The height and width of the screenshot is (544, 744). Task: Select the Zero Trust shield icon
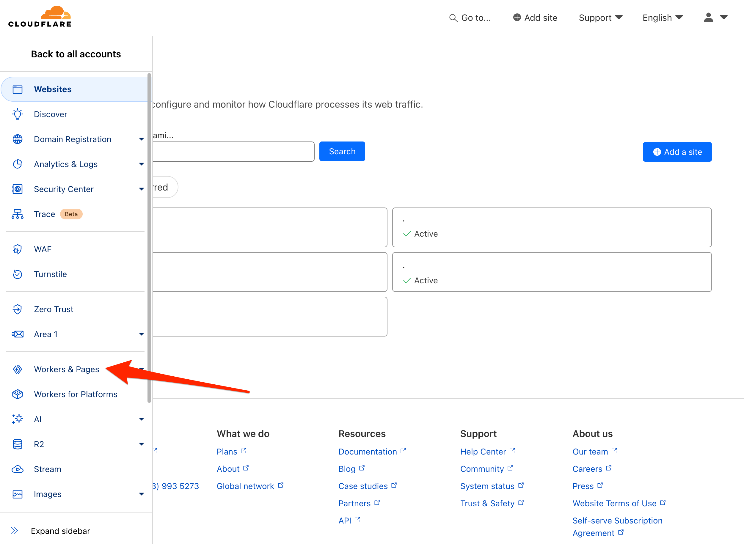pos(17,309)
